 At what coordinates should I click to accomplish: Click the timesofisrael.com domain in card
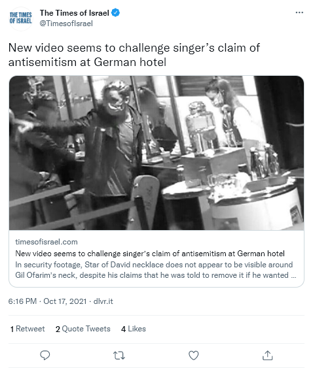(x=46, y=242)
